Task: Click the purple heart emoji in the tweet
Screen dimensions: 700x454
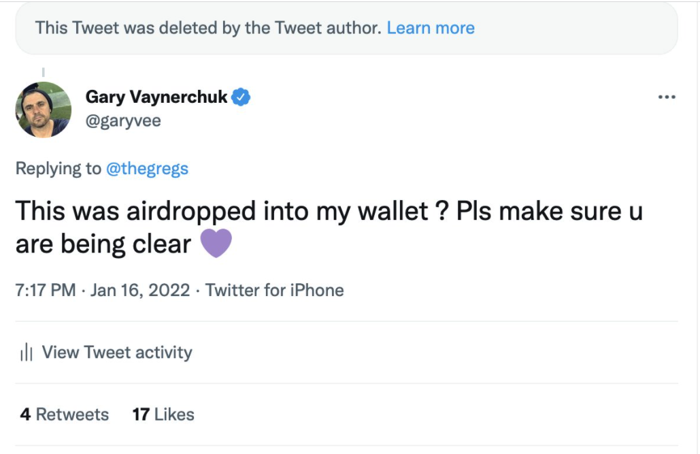Action: pos(215,242)
